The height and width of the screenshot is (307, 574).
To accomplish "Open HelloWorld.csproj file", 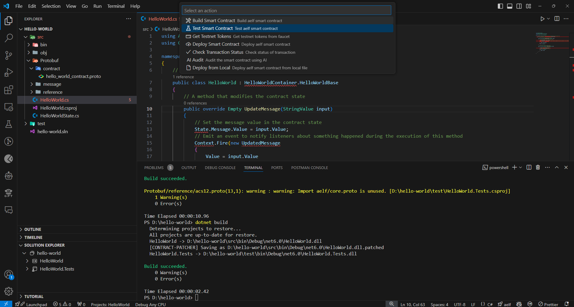I will [x=58, y=108].
